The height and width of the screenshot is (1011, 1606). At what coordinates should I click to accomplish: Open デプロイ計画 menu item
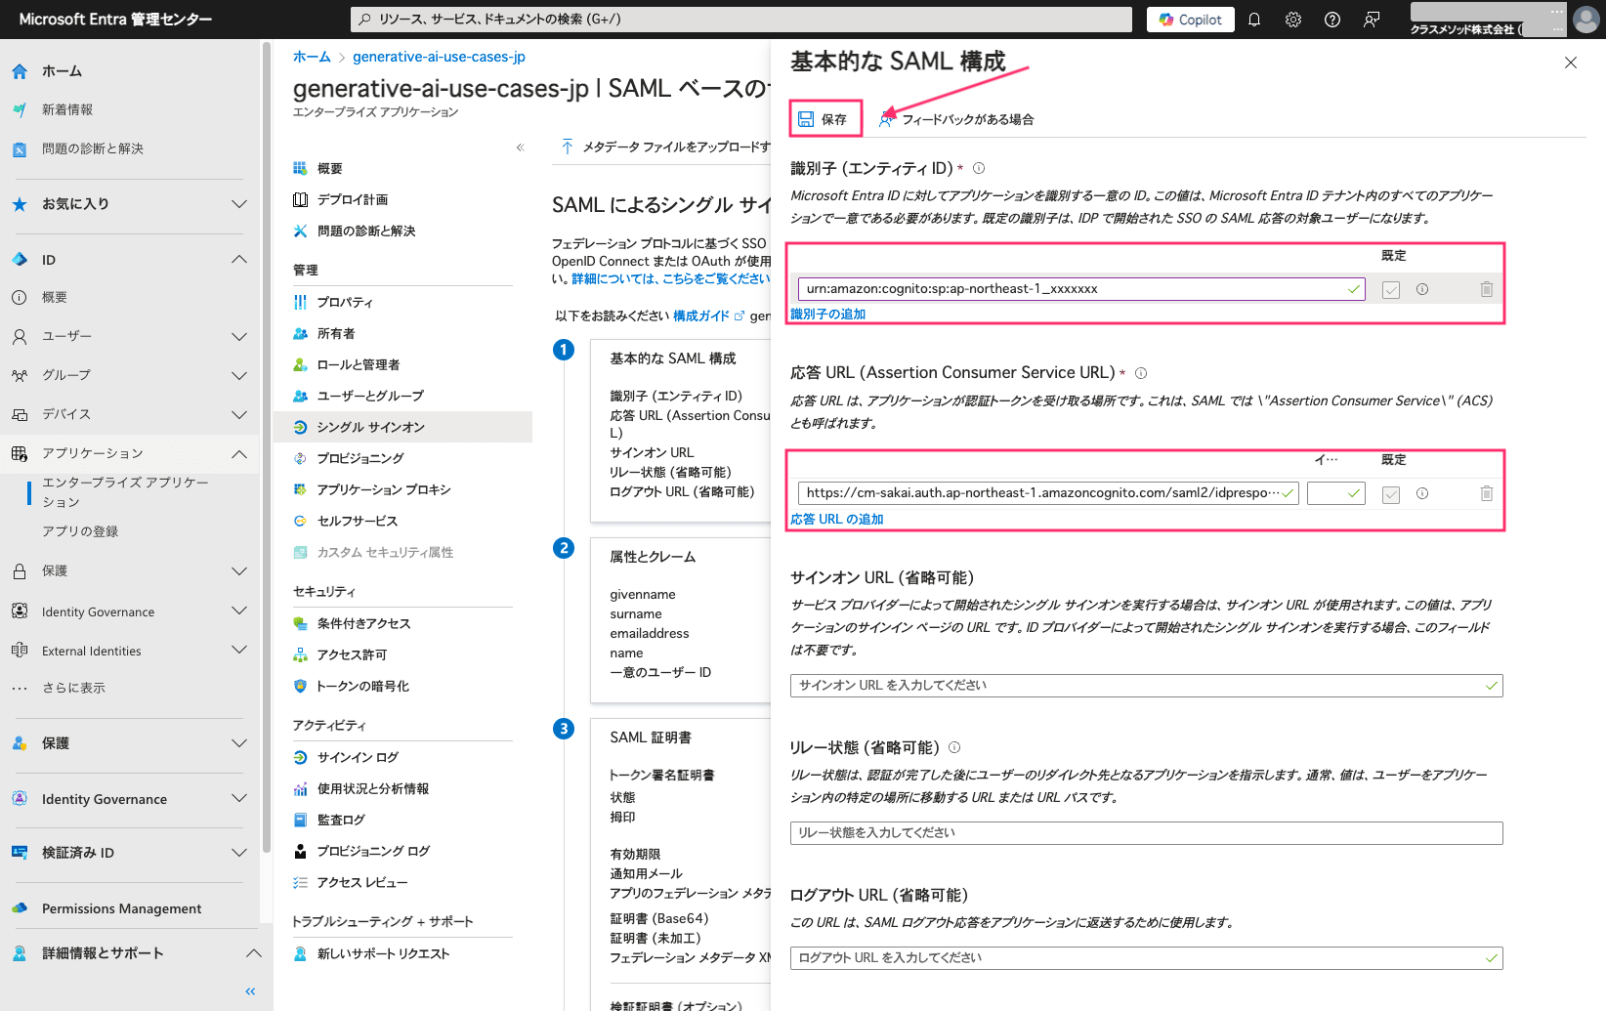pos(353,200)
